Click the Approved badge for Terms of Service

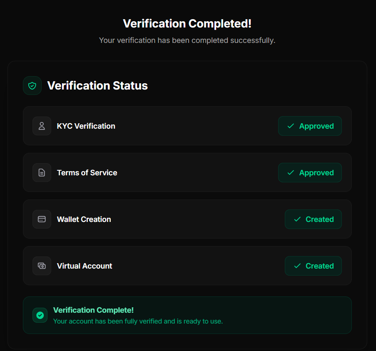tap(310, 172)
